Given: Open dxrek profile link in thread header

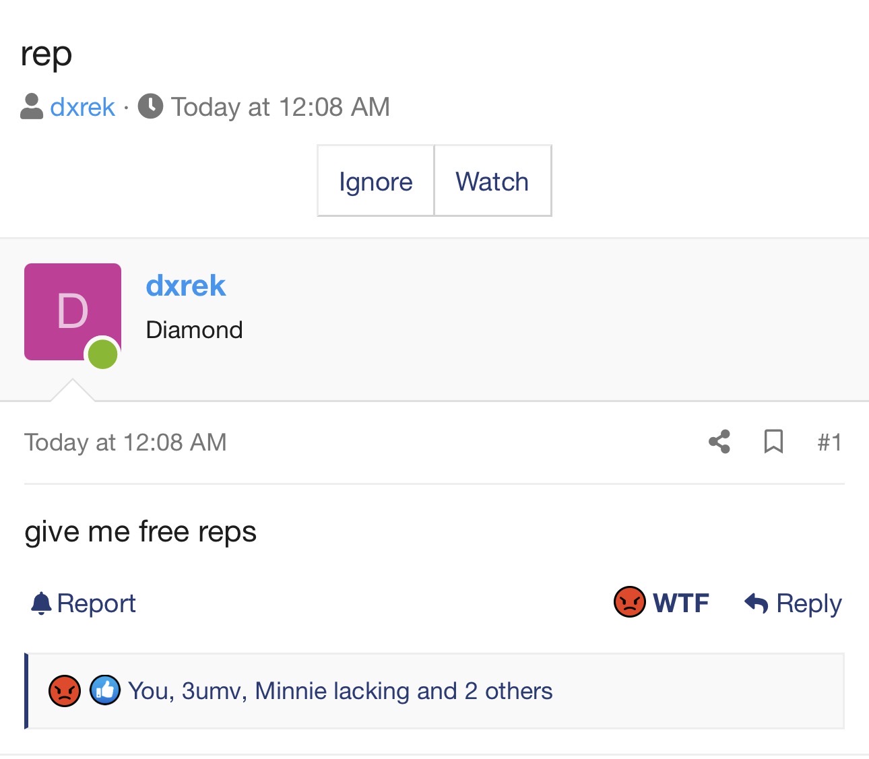Looking at the screenshot, I should pos(83,107).
